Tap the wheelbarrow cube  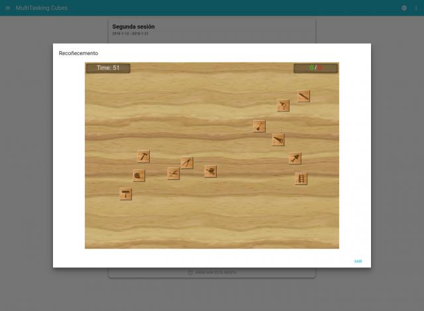pos(210,171)
